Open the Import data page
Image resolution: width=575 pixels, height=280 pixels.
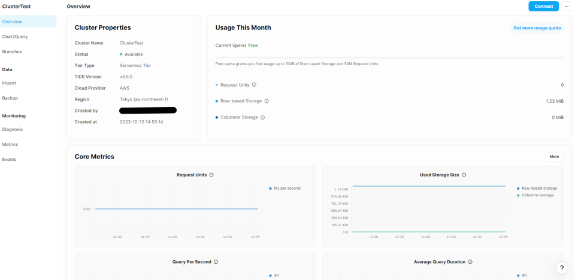tap(9, 83)
